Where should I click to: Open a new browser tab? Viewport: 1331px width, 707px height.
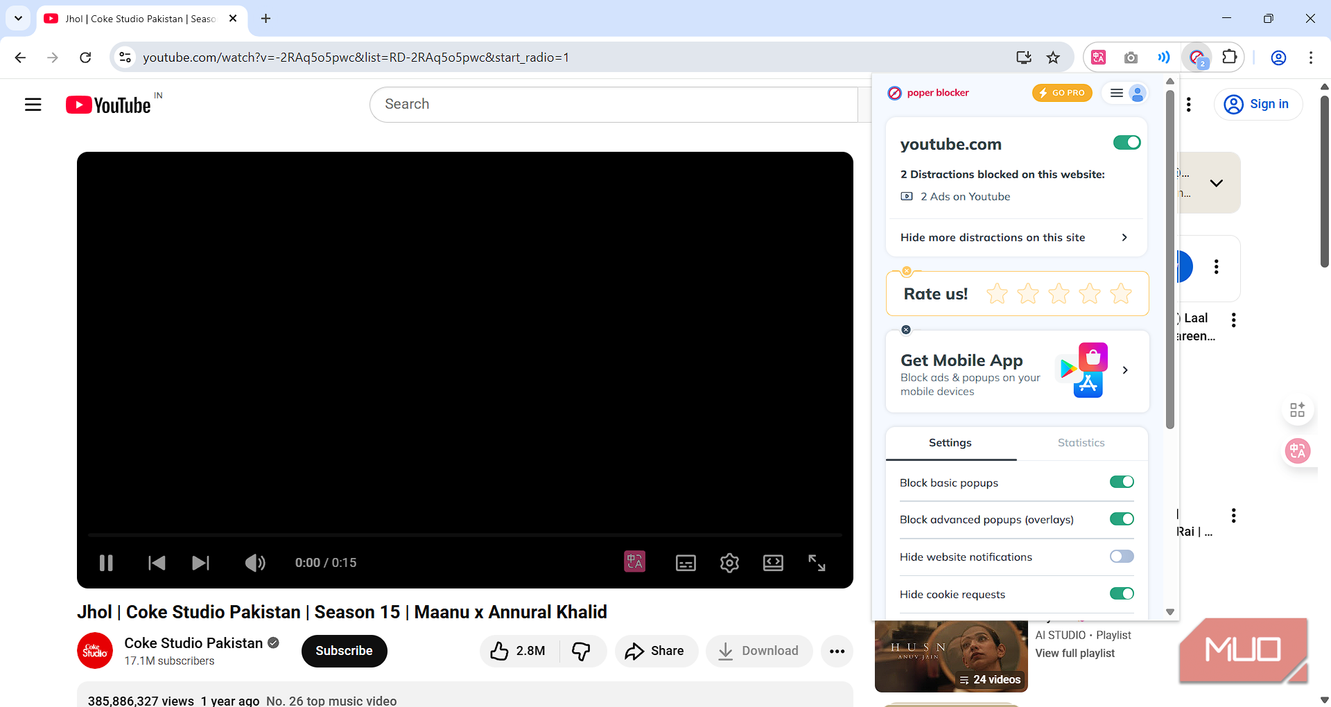(266, 19)
